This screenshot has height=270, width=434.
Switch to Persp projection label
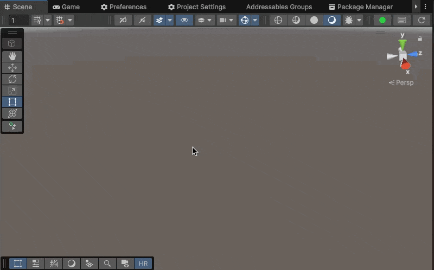pos(401,82)
